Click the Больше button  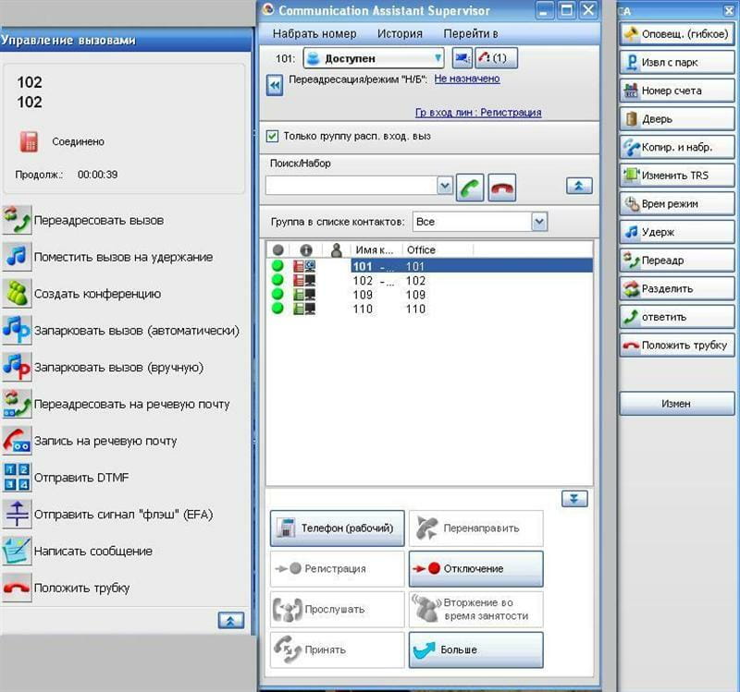(476, 650)
